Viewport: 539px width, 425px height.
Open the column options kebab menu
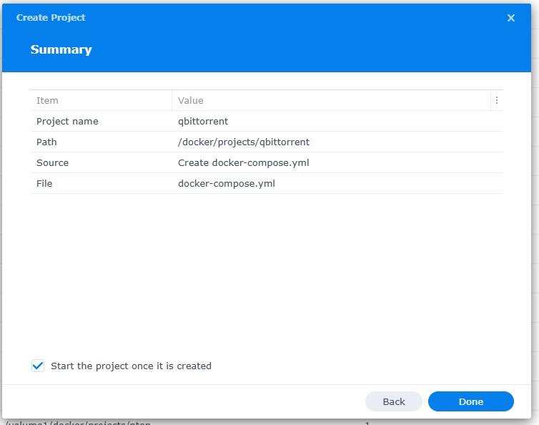497,101
